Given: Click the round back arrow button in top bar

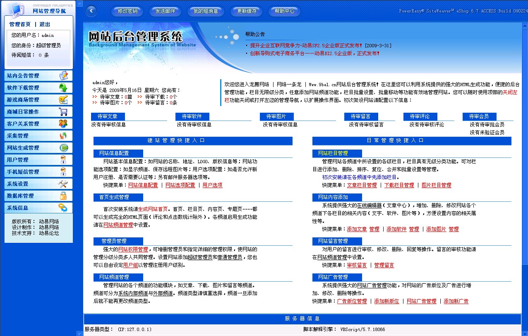Looking at the screenshot, I should [91, 11].
